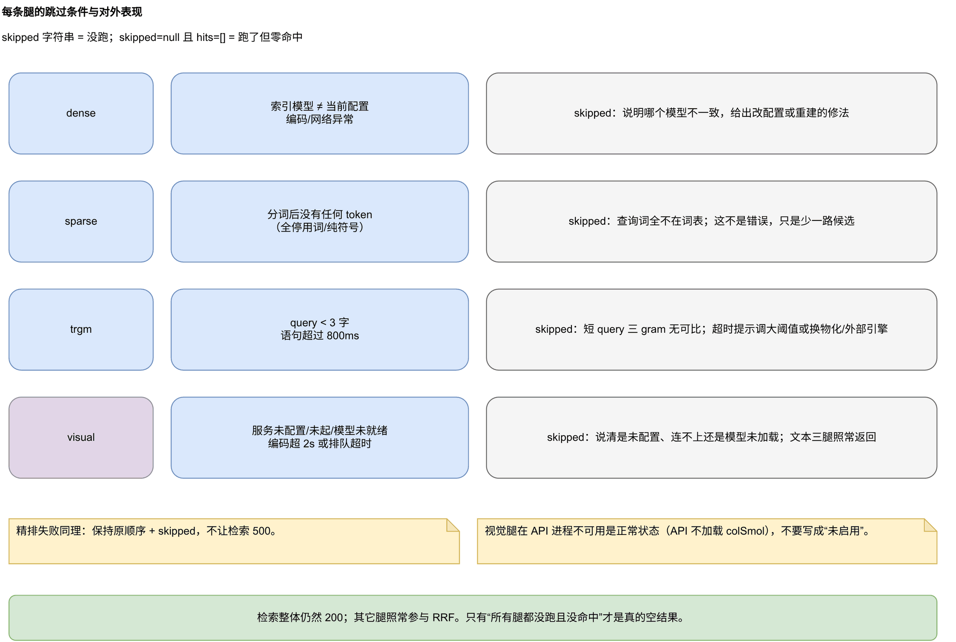The width and height of the screenshot is (956, 642).
Task: Select the 'skipped：查询词全不在词表' result box
Action: pyautogui.click(x=711, y=221)
